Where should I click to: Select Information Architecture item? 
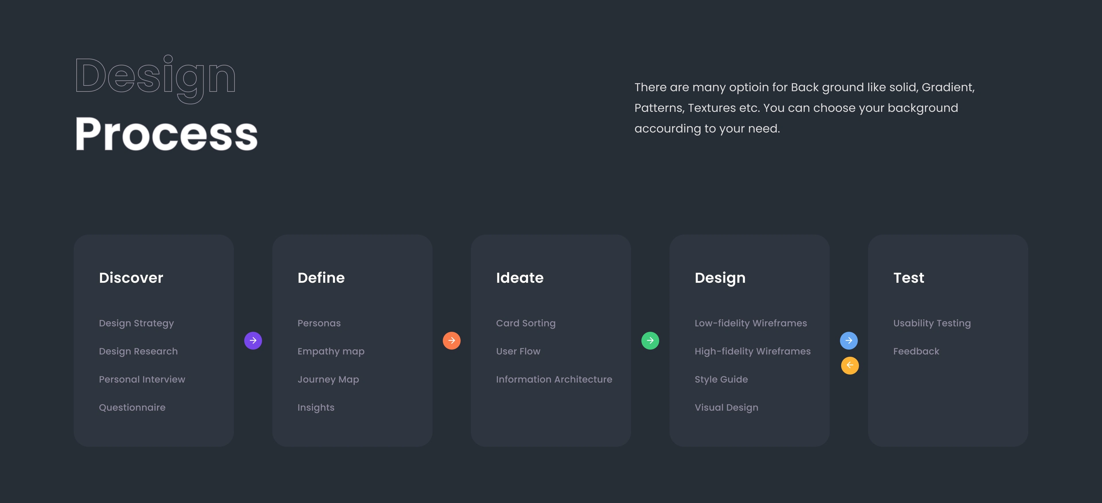point(554,379)
